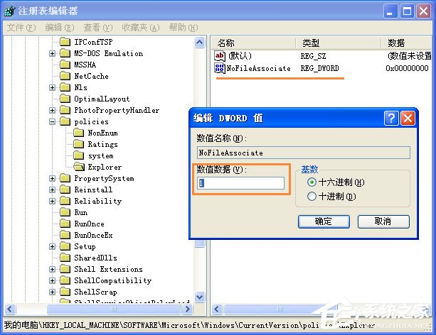Click the Nls folder icon
Image resolution: width=436 pixels, height=335 pixels.
pos(65,87)
